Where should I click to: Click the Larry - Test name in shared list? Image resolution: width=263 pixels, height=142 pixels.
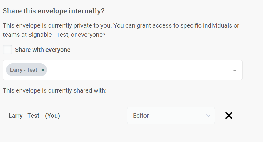point(24,116)
